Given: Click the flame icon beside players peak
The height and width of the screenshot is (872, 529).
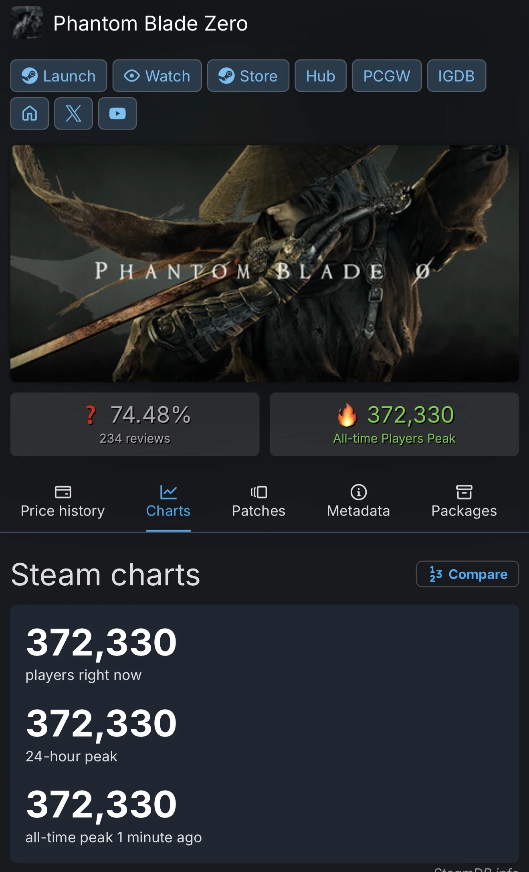Looking at the screenshot, I should click(347, 415).
